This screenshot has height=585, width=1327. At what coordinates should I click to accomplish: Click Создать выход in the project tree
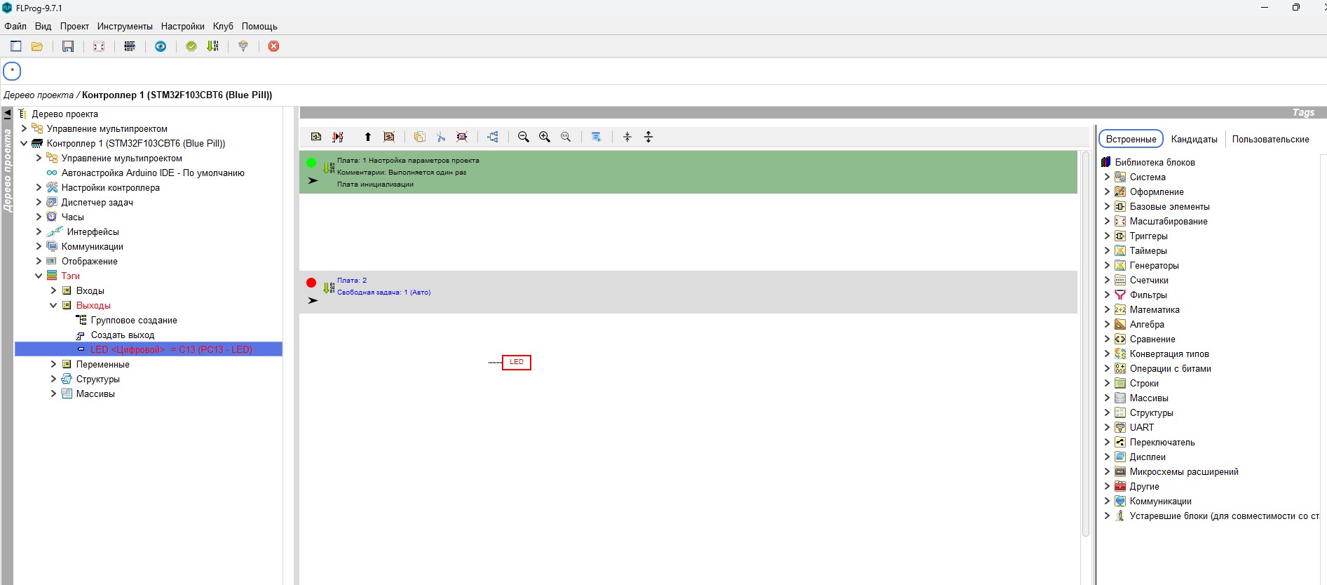[123, 335]
